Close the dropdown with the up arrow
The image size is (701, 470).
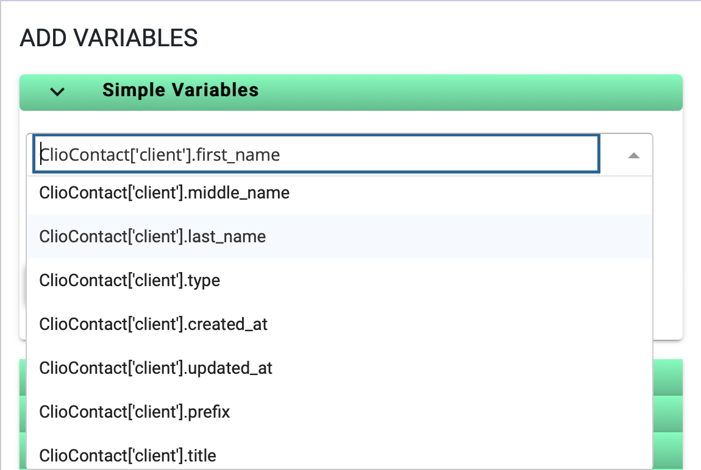pyautogui.click(x=633, y=155)
